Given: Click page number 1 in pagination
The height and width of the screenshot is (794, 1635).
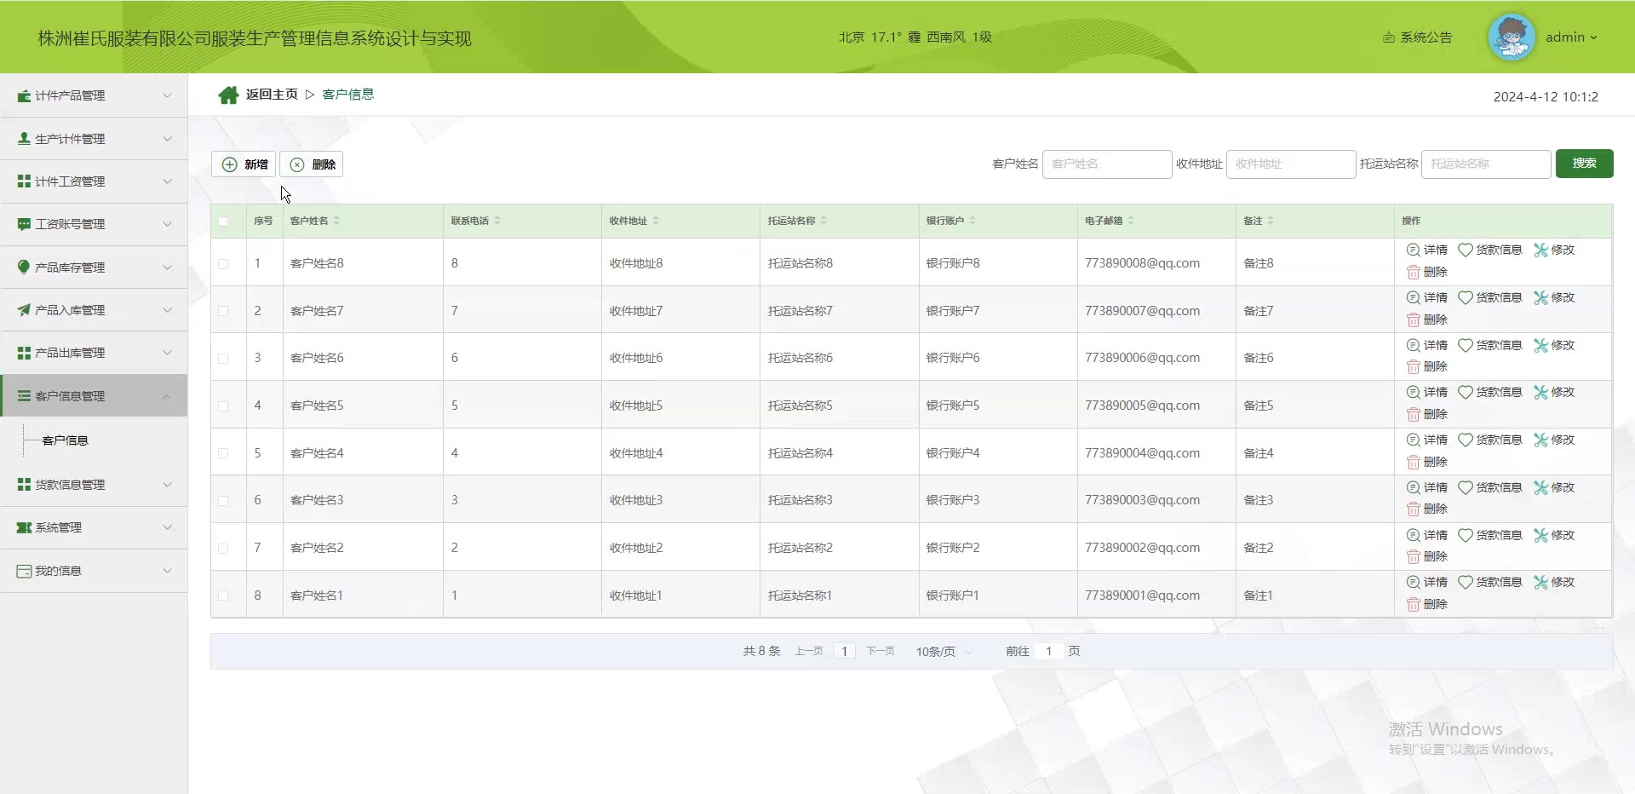Looking at the screenshot, I should click(x=844, y=651).
